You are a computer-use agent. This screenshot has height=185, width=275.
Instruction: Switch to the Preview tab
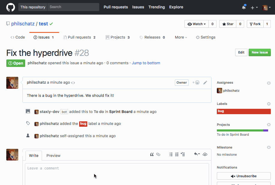pyautogui.click(x=53, y=155)
